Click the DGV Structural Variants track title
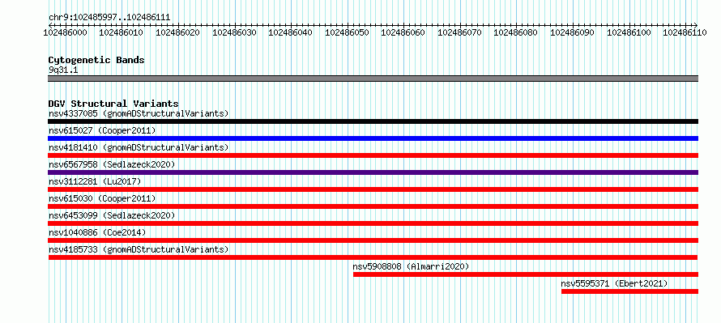Viewport: 721px width, 323px height. click(113, 104)
